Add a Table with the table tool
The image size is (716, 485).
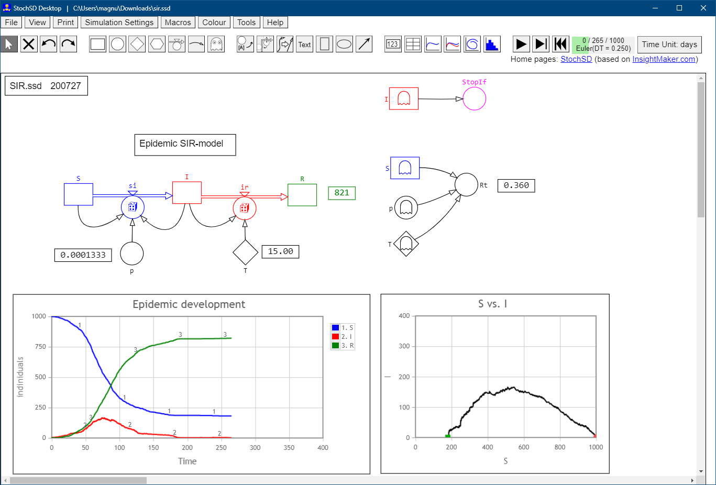coord(413,45)
